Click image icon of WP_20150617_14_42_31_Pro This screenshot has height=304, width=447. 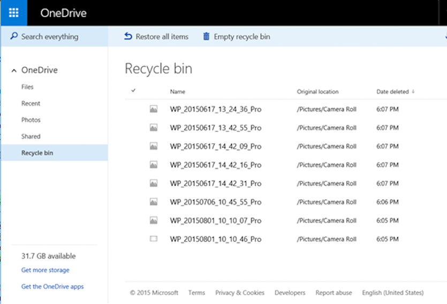[x=153, y=183]
